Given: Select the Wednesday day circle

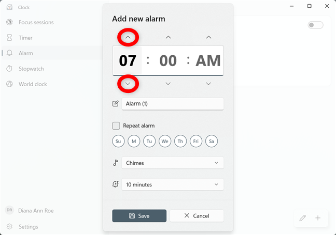Looking at the screenshot, I should point(165,141).
